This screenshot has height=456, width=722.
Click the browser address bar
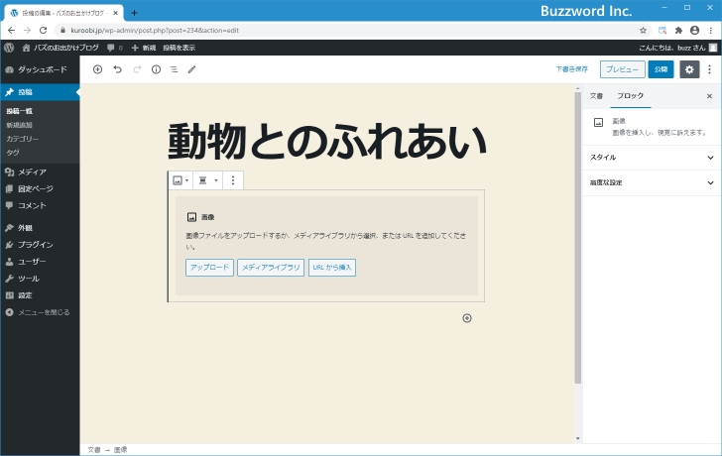[350, 31]
